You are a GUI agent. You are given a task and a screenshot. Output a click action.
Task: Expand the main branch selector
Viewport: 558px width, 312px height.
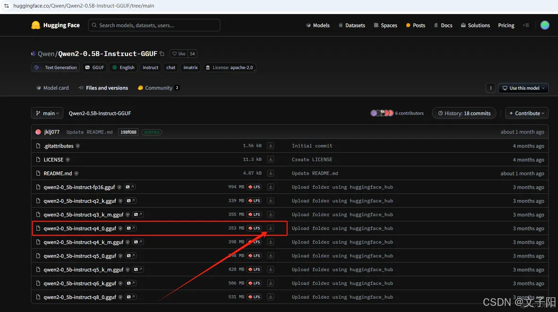(47, 113)
